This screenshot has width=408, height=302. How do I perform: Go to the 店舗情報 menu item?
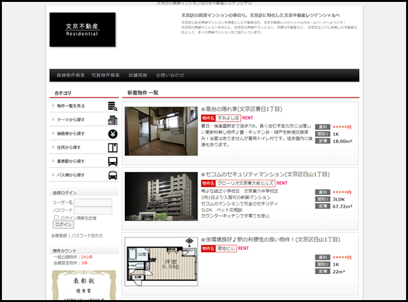coord(138,75)
